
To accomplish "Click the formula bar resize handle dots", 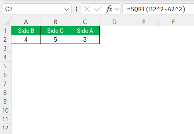I will coord(77,9).
